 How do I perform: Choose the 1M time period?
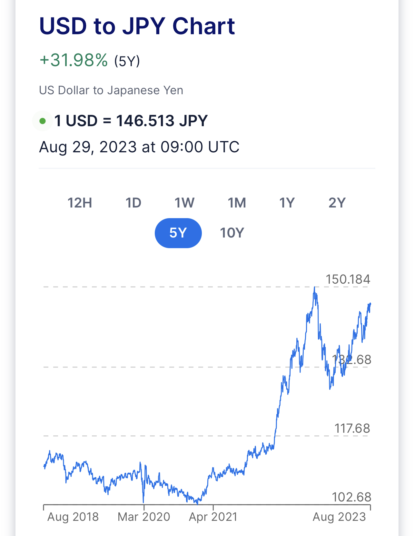[x=237, y=203]
